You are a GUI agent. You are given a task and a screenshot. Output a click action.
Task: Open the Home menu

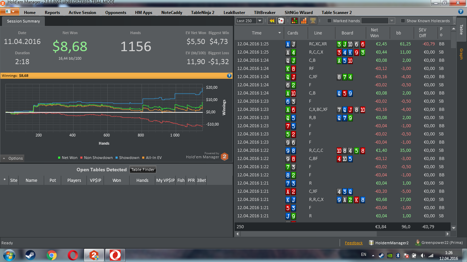click(30, 12)
